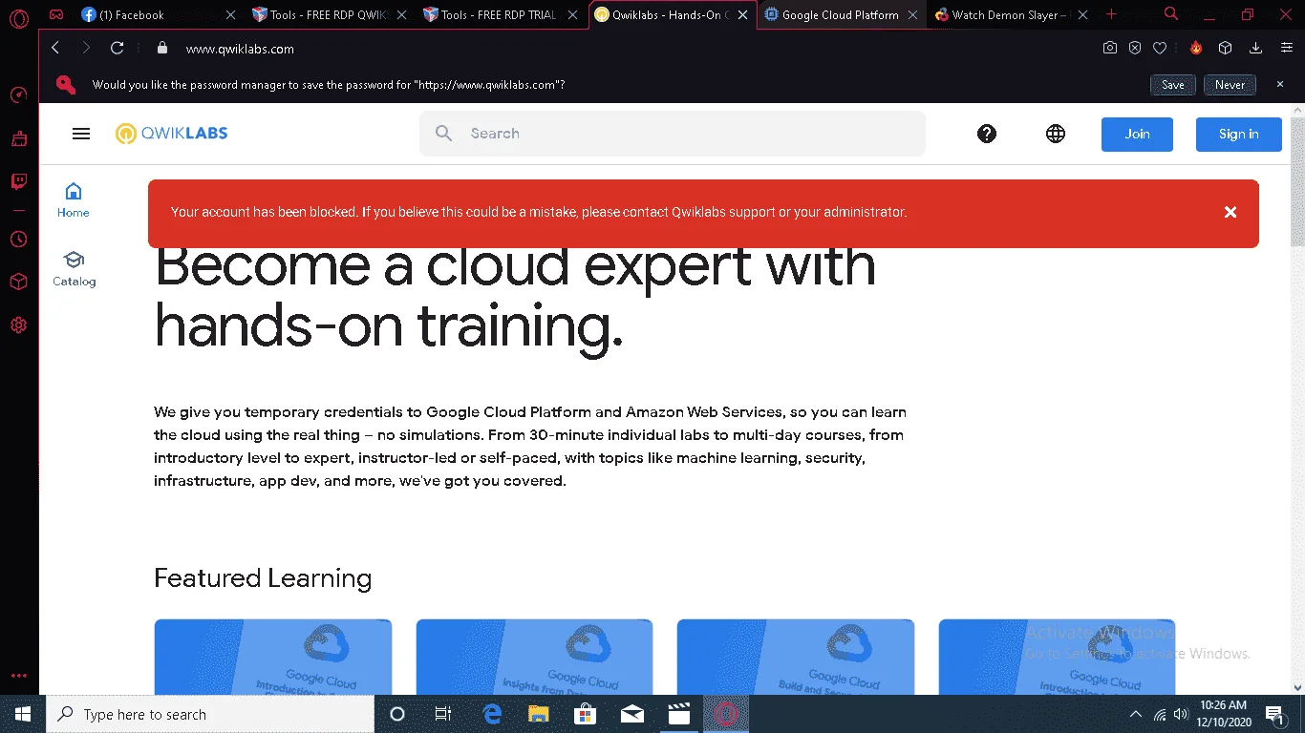Click the Join button
This screenshot has width=1305, height=733.
[x=1137, y=134]
